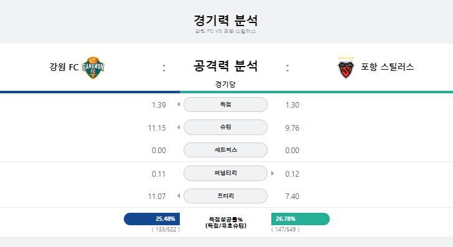The width and height of the screenshot is (453, 247).
Task: Select the 슈팅 stat pill
Action: pyautogui.click(x=225, y=127)
